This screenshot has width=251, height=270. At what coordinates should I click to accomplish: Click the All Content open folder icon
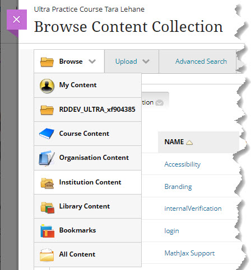click(47, 254)
